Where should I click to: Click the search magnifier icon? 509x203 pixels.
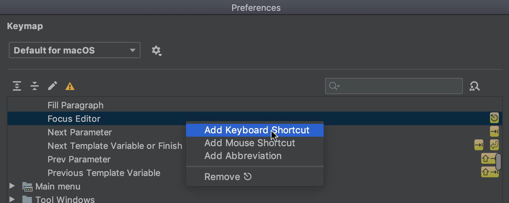pos(334,86)
